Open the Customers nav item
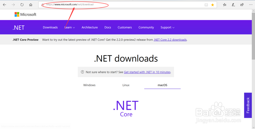Screen dimensions: 255x129 coord(125,27)
